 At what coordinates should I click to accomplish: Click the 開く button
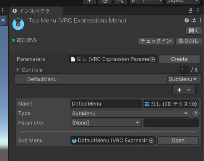pos(194,31)
